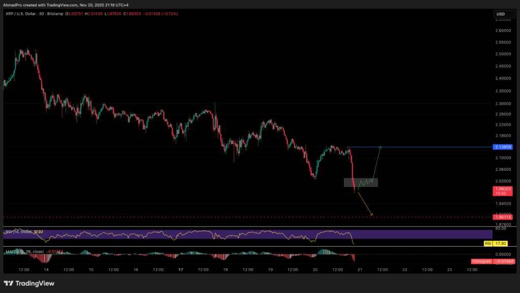520x293 pixels.
Task: Click the red 1.99303 current price label
Action: [x=501, y=188]
